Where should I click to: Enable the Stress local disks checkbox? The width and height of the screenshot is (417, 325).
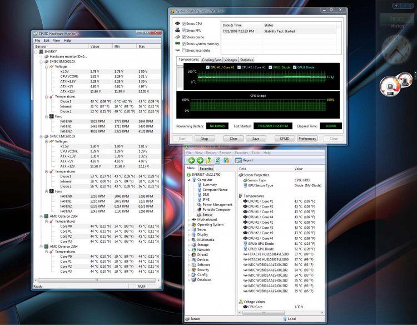[x=183, y=50]
